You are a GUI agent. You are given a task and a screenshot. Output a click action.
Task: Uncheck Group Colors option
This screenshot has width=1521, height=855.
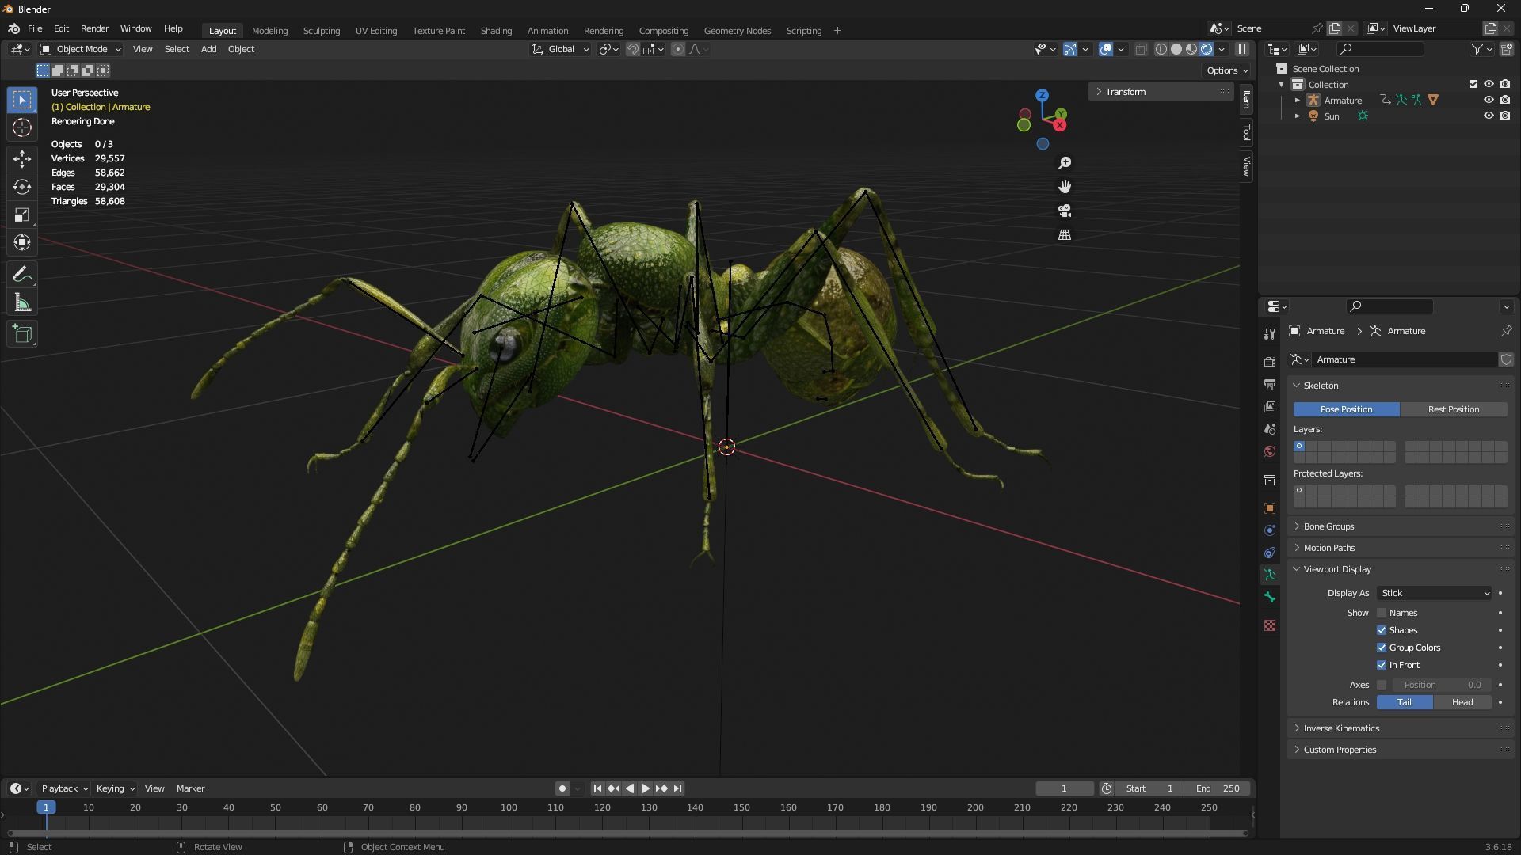pos(1382,648)
